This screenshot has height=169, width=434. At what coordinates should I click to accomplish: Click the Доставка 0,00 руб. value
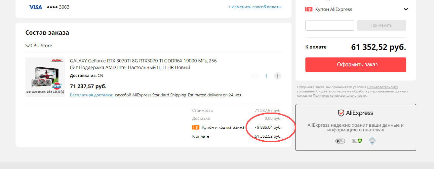coord(273,118)
